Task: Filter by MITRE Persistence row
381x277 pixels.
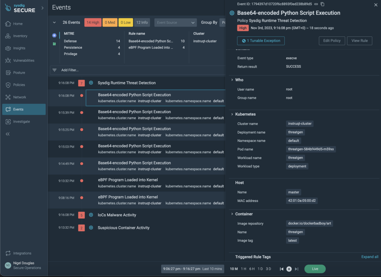Action: [92, 48]
